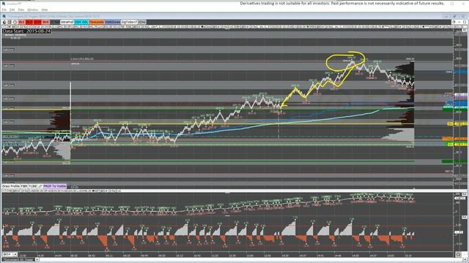The width and height of the screenshot is (469, 263).
Task: Click the swing high circled in yellow
Action: click(352, 61)
